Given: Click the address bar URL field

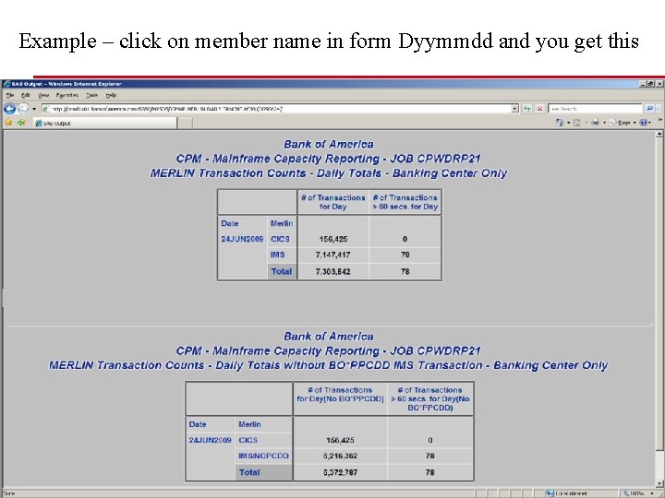Looking at the screenshot, I should [280, 109].
